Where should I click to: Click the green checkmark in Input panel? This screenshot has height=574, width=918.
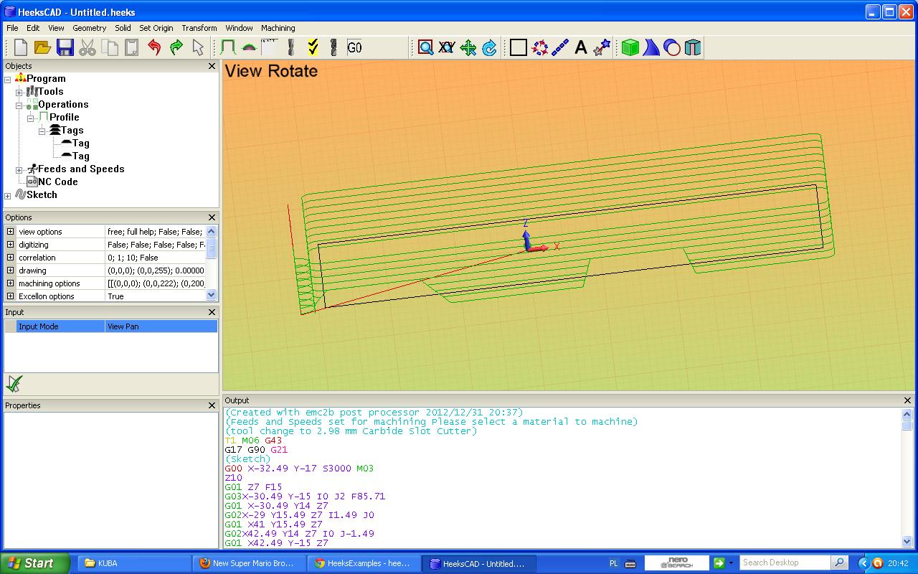click(x=14, y=383)
